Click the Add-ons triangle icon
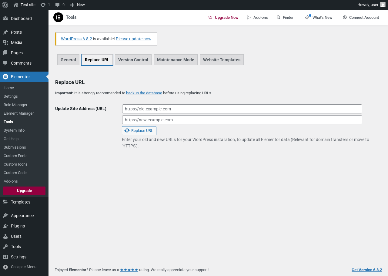The height and width of the screenshot is (276, 388). 249,18
